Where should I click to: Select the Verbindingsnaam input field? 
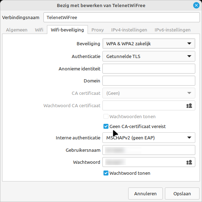click(121, 17)
